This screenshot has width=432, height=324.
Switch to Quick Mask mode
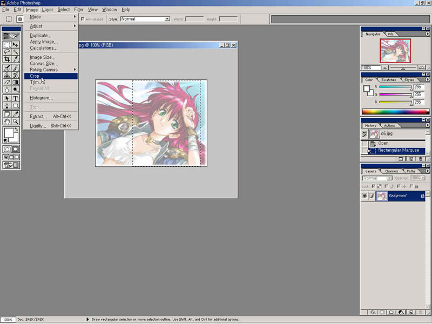[16, 149]
